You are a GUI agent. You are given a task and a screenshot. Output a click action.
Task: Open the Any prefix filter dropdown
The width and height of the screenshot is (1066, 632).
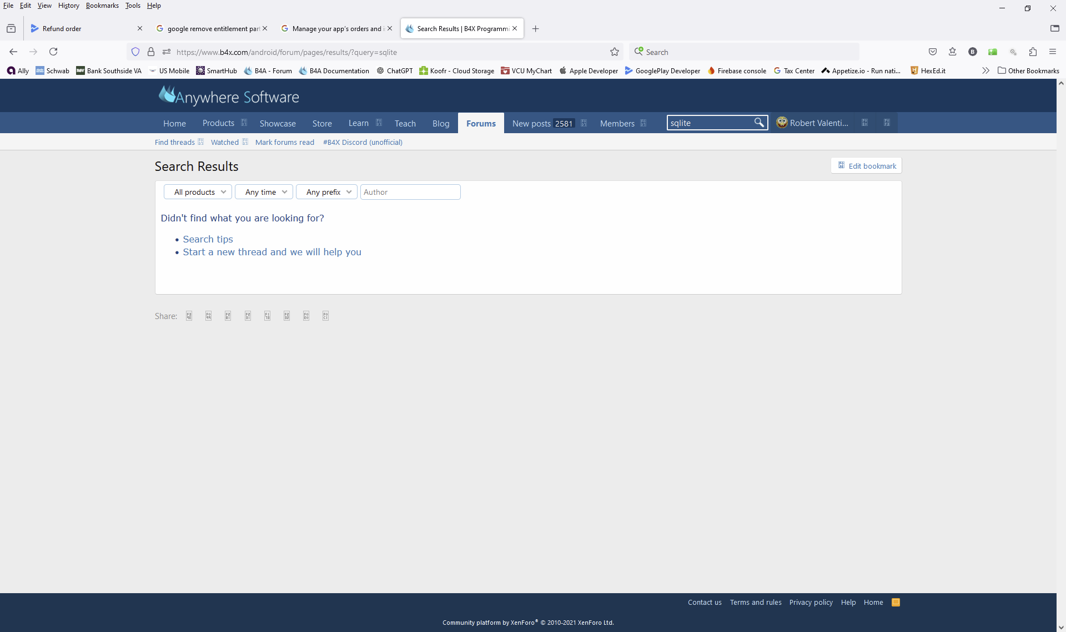point(326,192)
